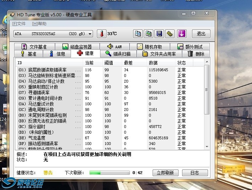
Task: Click the ID column header
Action: tap(49, 63)
